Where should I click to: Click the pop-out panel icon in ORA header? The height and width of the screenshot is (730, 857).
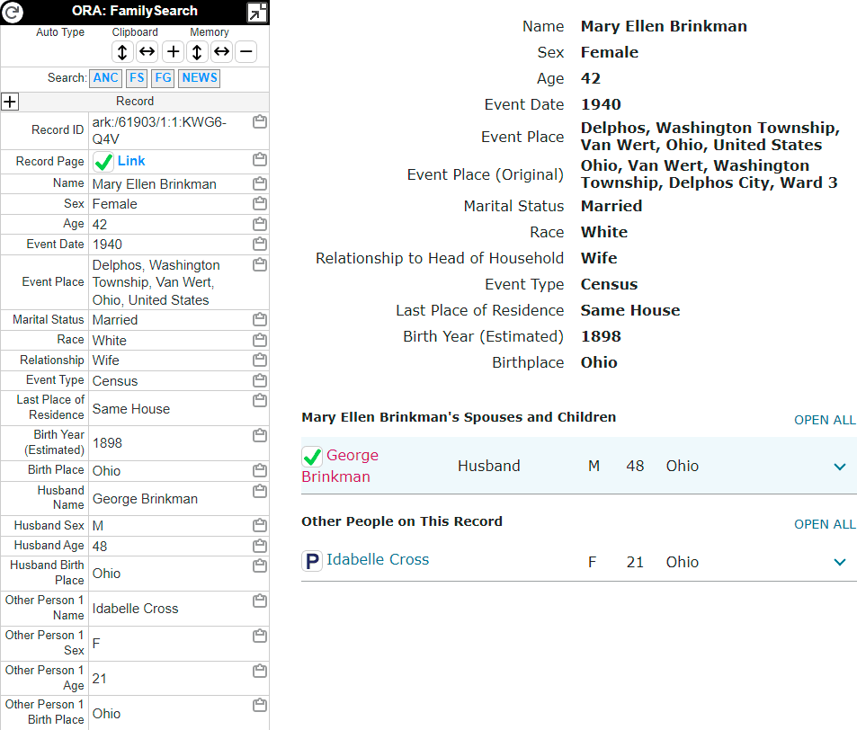257,13
